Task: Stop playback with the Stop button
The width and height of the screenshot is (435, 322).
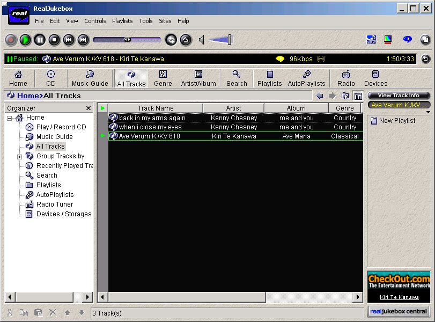Action: [54, 40]
